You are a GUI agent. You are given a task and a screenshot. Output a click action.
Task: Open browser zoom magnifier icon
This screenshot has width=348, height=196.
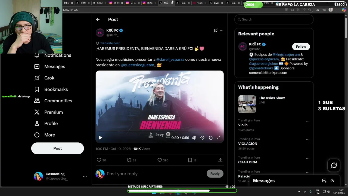point(298,10)
